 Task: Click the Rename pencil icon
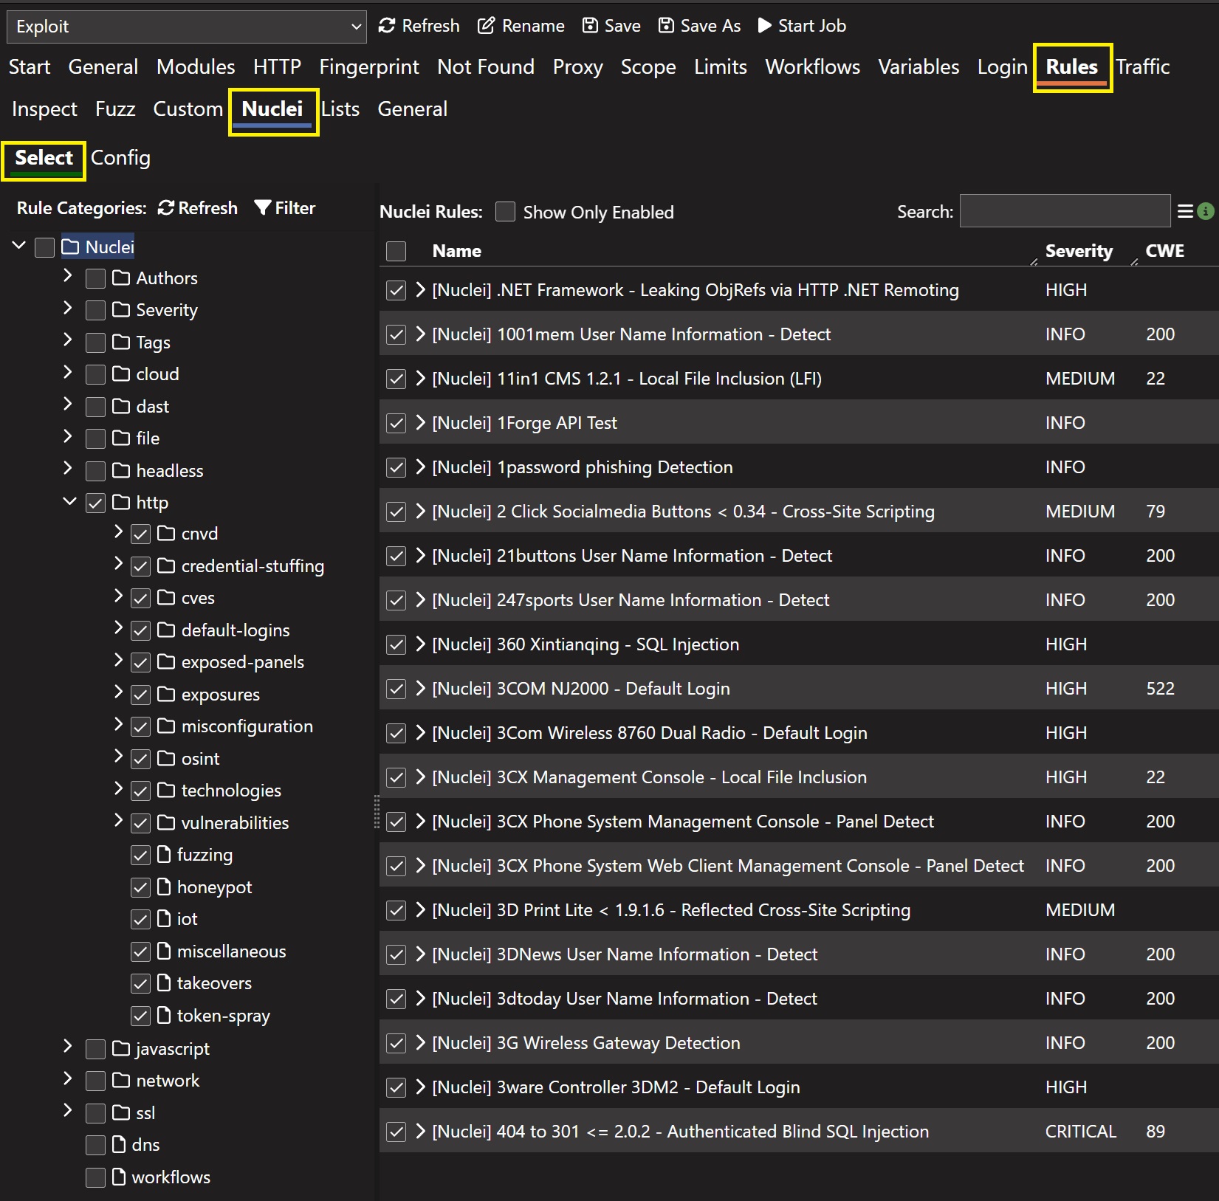pyautogui.click(x=486, y=26)
